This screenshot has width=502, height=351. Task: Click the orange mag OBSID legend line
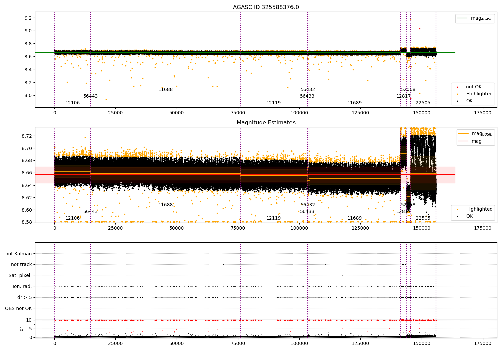point(464,134)
